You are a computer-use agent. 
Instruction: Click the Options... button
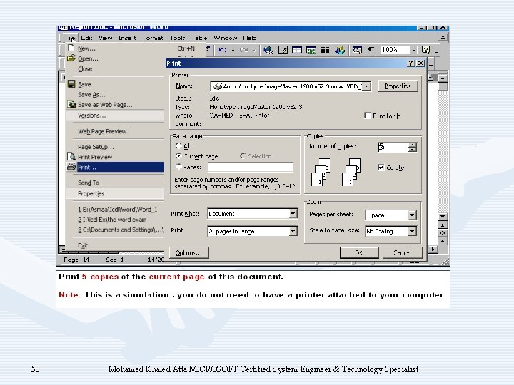click(x=188, y=252)
